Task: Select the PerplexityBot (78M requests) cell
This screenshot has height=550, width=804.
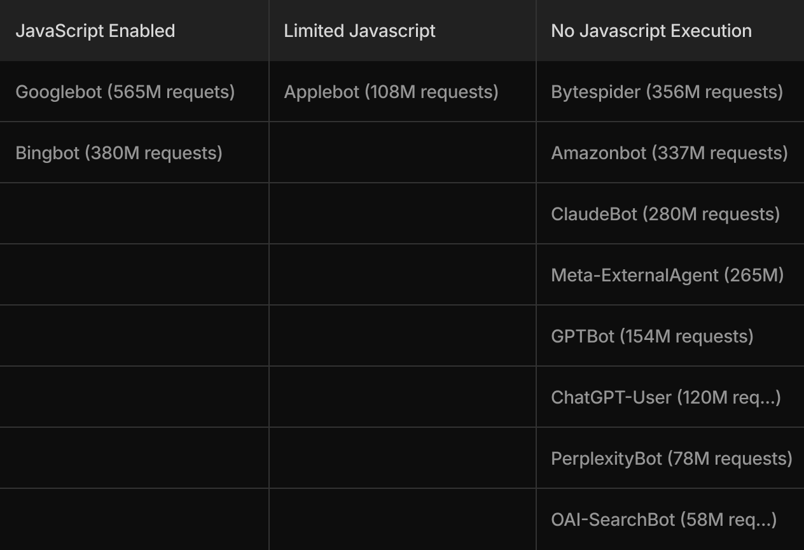Action: coord(670,458)
